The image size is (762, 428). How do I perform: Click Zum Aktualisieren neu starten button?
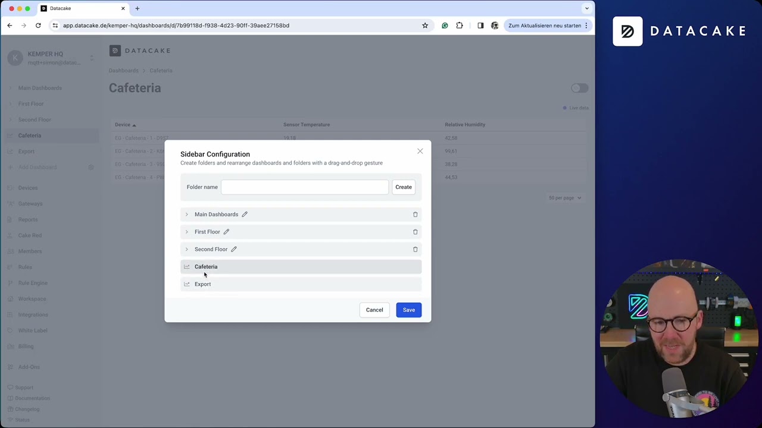545,26
